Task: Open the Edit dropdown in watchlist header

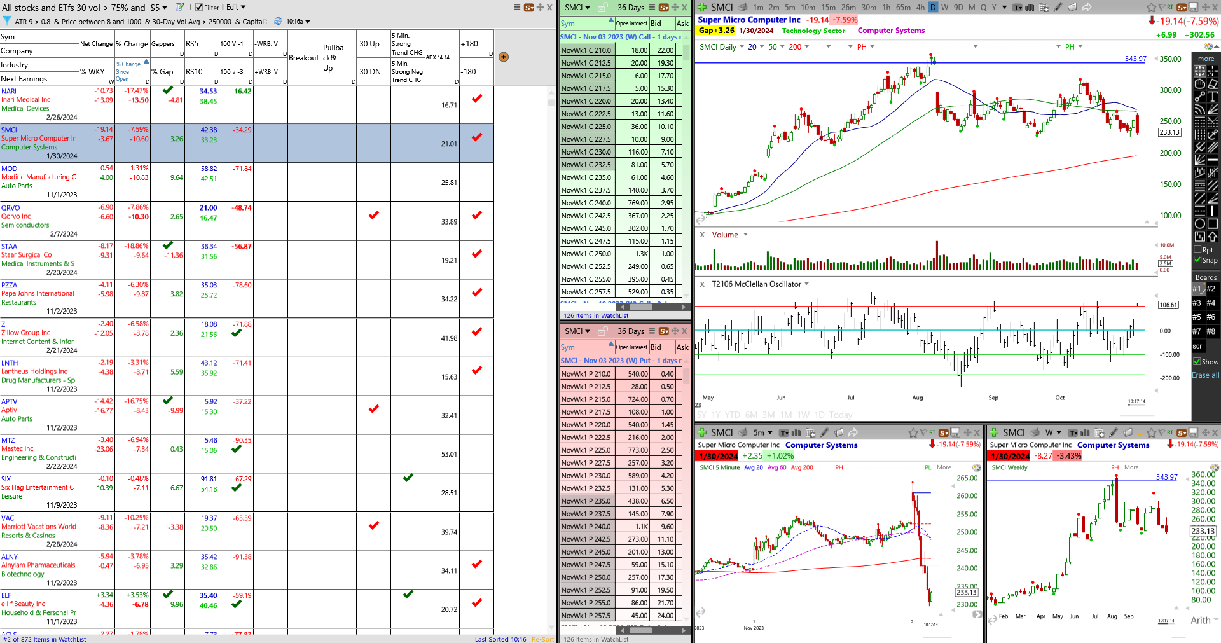Action: pyautogui.click(x=235, y=8)
